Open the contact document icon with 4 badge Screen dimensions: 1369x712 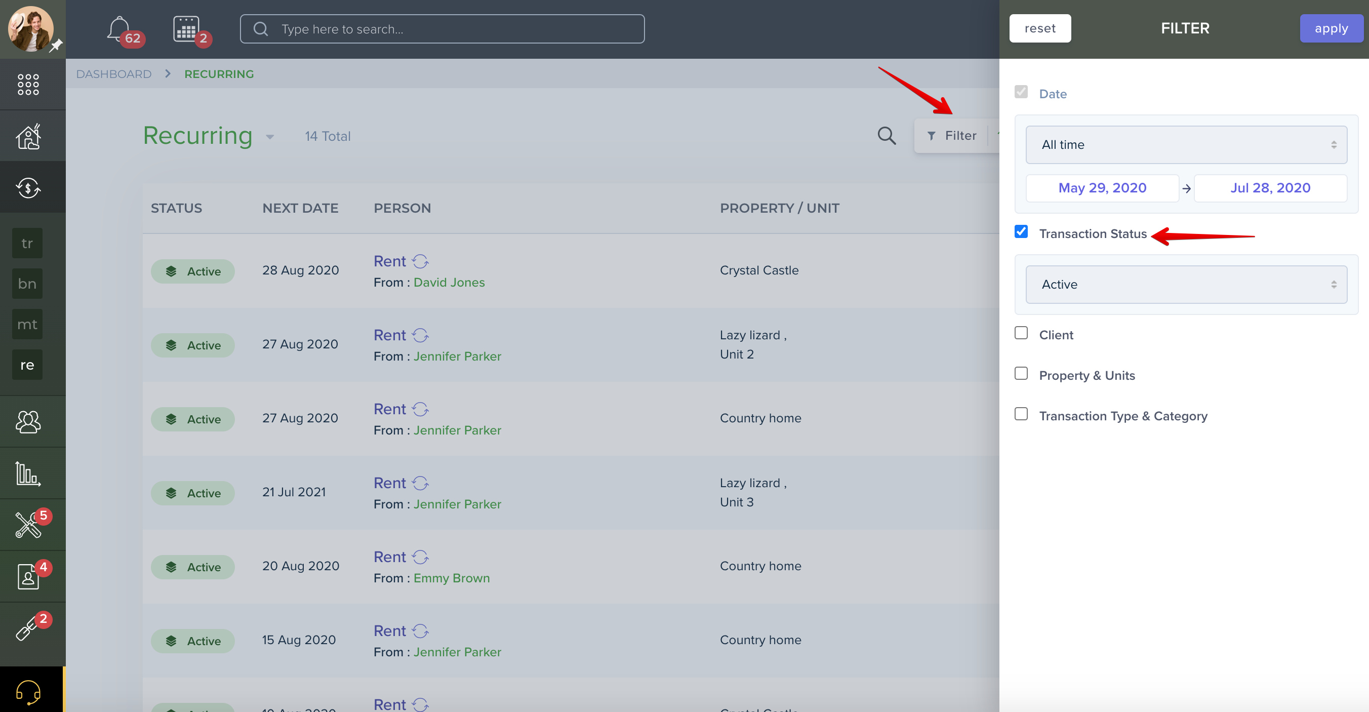[x=28, y=576]
